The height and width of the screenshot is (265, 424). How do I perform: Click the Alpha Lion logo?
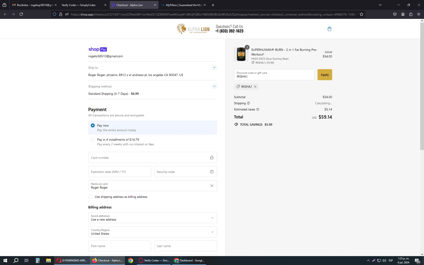tap(193, 29)
